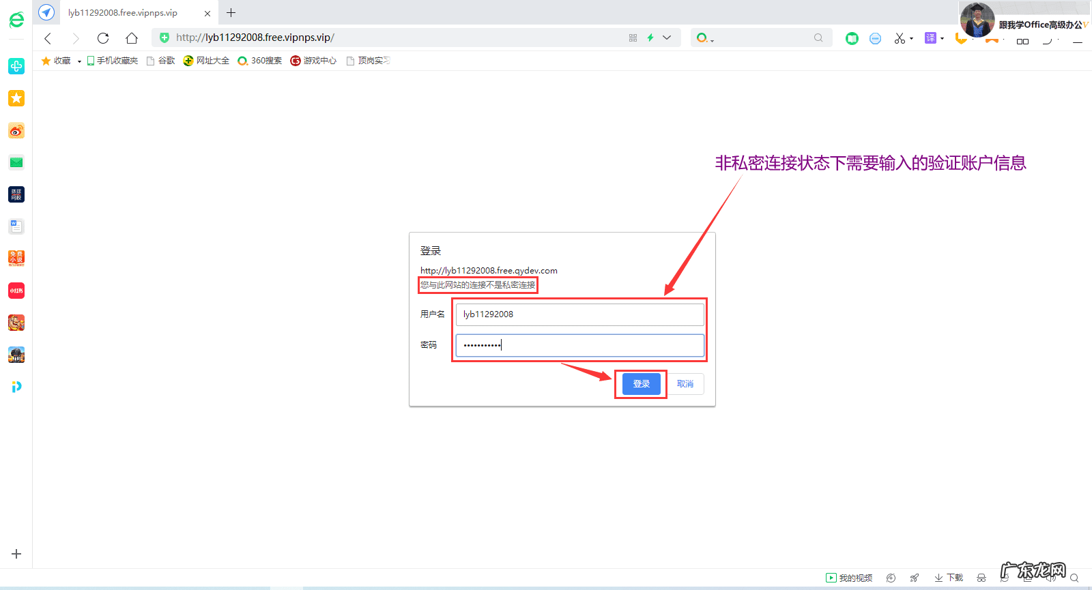Click into the 用户名 username field
Screen dimensions: 1092x590
[x=579, y=314]
